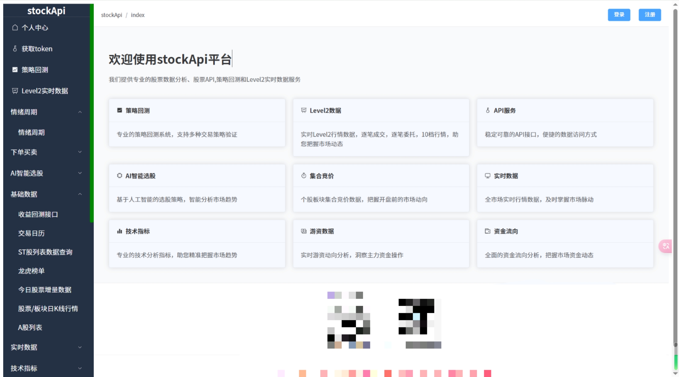This screenshot has height=377, width=679.
Task: Click the timer icon on 集合竞价 card
Action: (x=304, y=176)
